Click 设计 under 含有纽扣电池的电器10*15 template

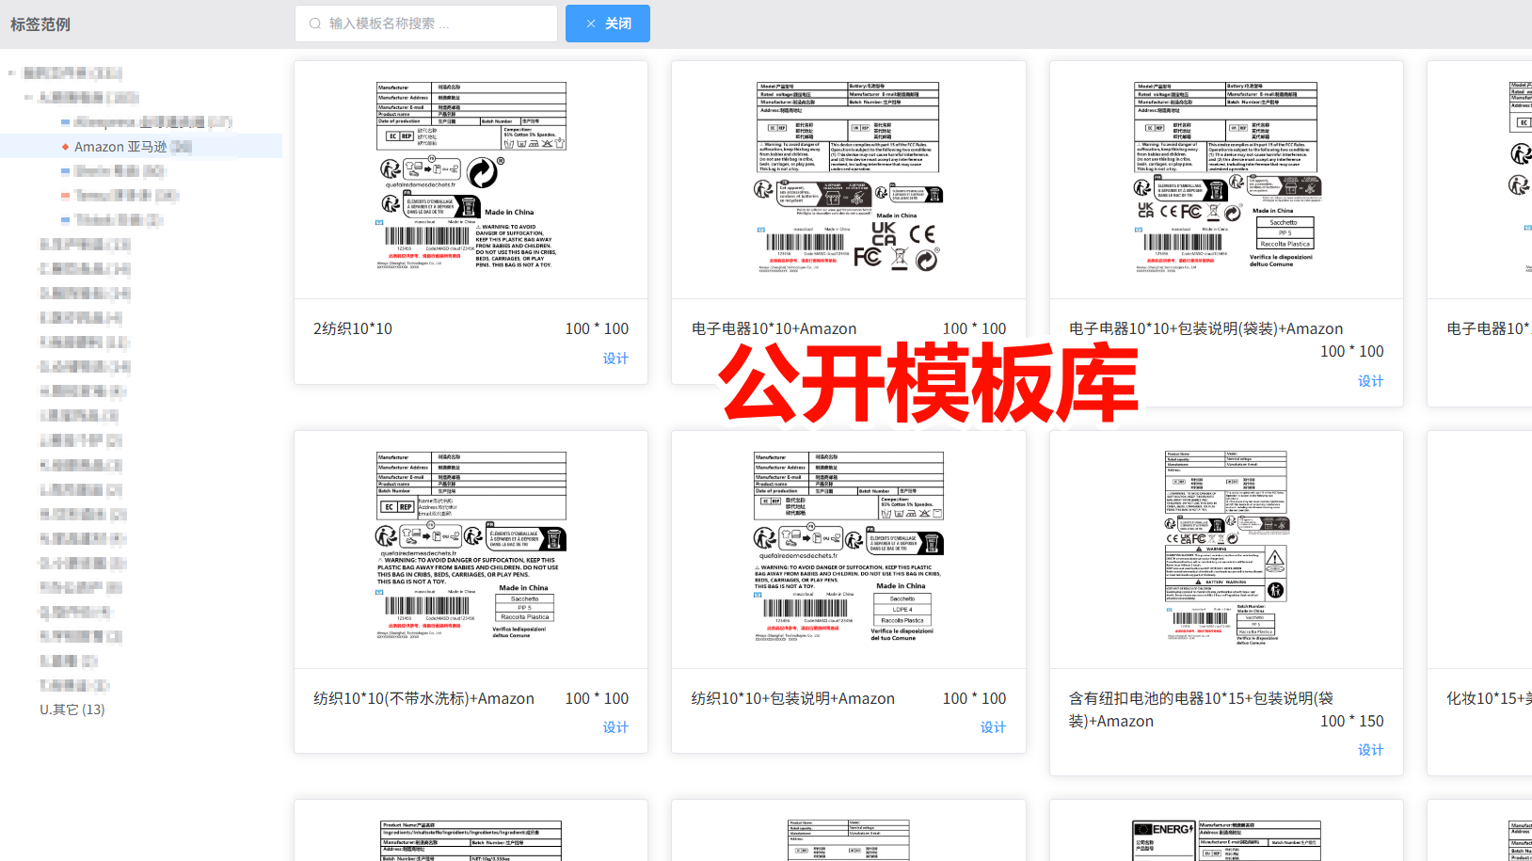(1370, 750)
